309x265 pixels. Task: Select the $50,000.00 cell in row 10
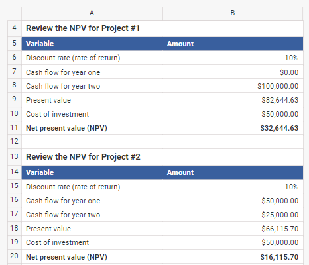click(233, 114)
